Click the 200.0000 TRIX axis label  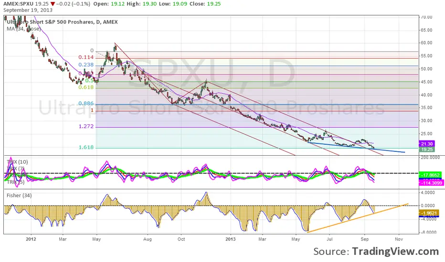[x=430, y=158]
